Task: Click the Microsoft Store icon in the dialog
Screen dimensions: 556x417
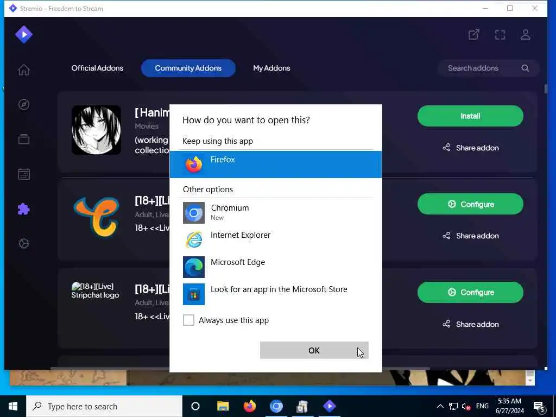Action: pos(194,294)
